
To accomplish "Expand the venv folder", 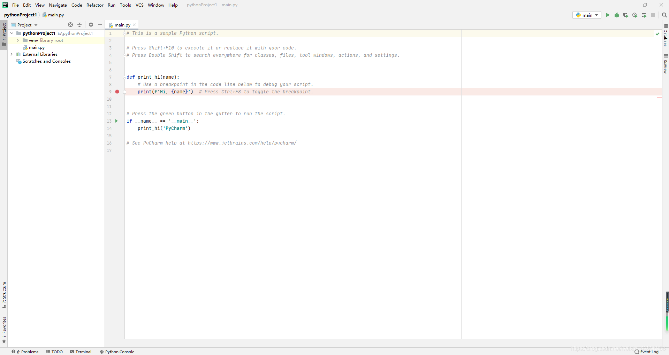I will click(x=18, y=40).
